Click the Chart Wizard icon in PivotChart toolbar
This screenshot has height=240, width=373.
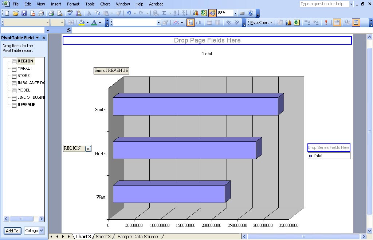click(x=288, y=23)
